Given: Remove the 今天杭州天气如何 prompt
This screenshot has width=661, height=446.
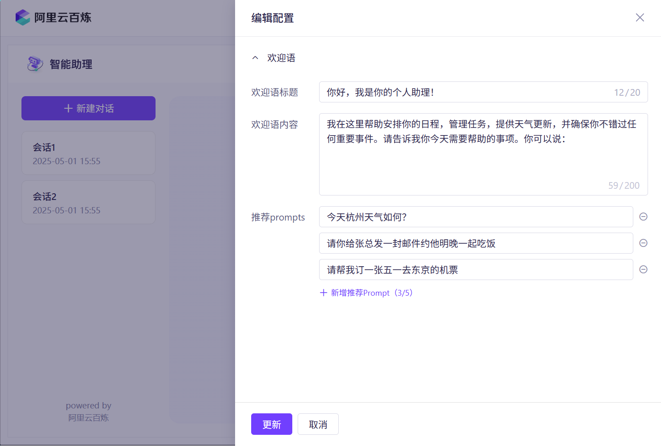Looking at the screenshot, I should point(644,217).
